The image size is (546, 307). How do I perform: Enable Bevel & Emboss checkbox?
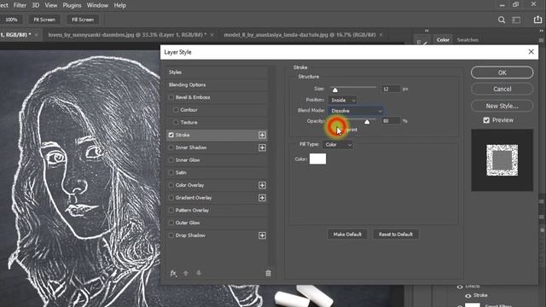(x=171, y=97)
